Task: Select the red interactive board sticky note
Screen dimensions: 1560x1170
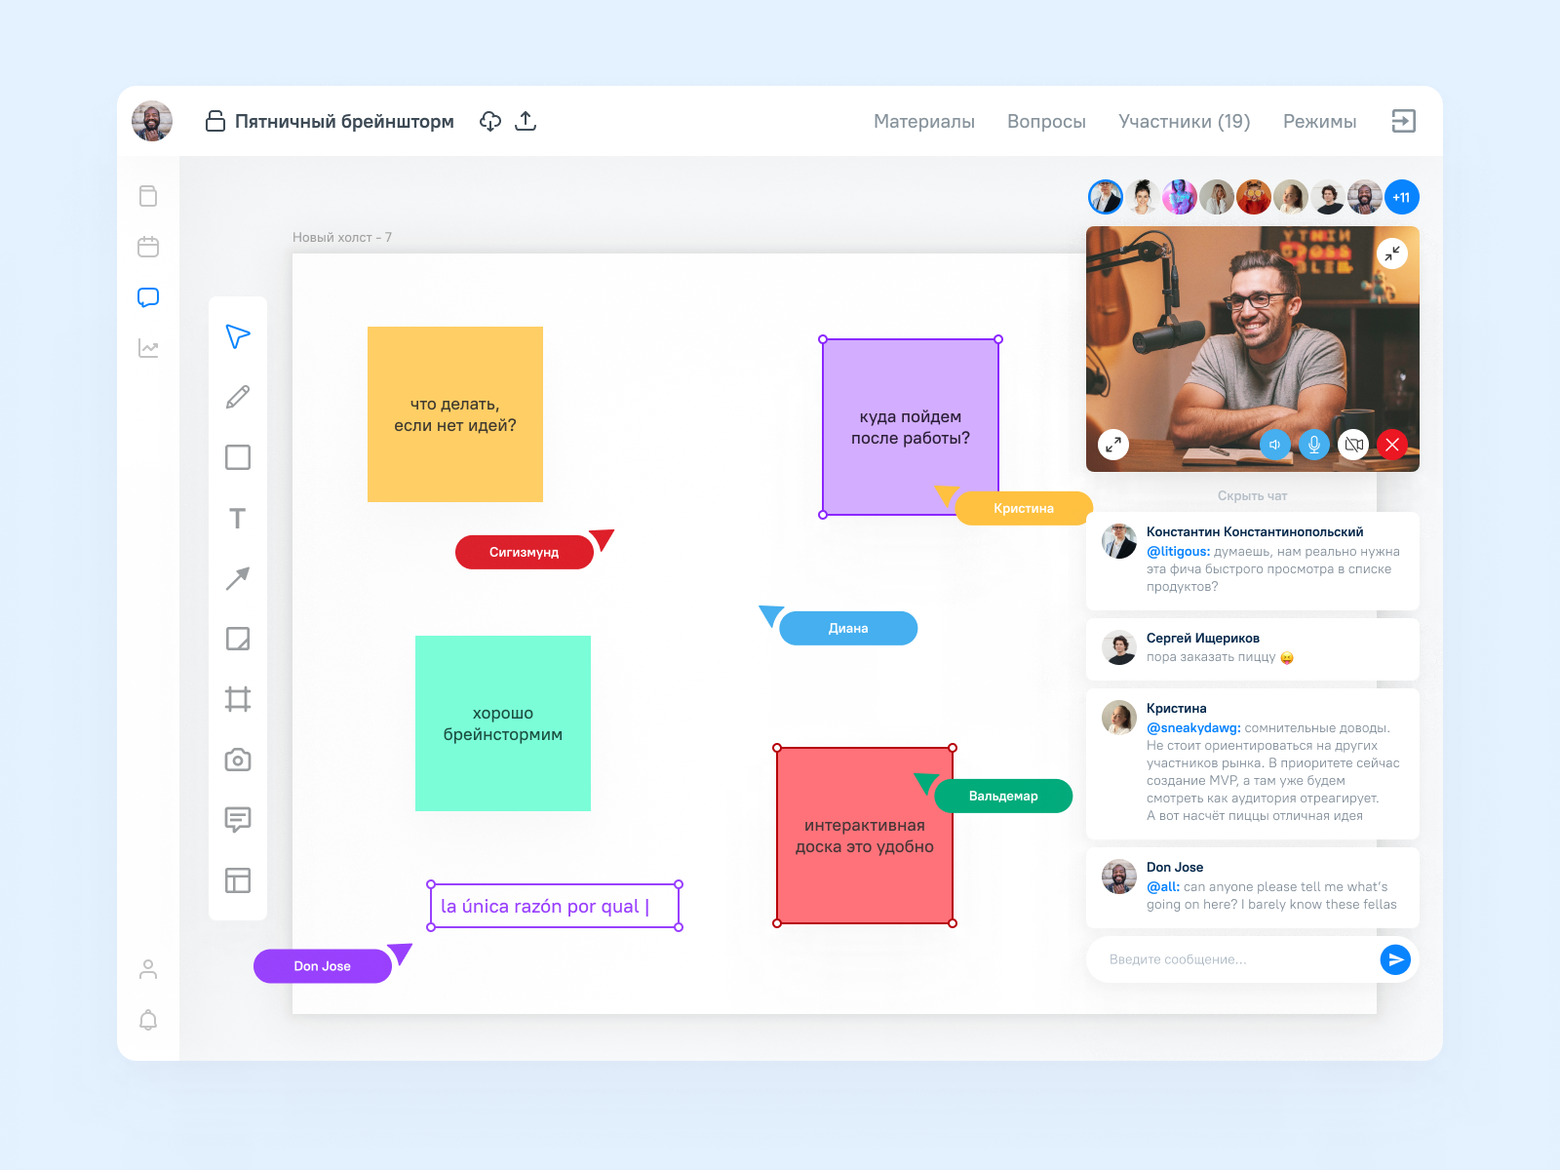Action: coord(865,836)
